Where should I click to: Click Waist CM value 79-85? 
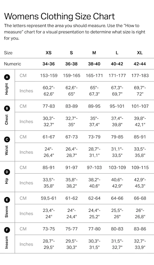(x=117, y=137)
